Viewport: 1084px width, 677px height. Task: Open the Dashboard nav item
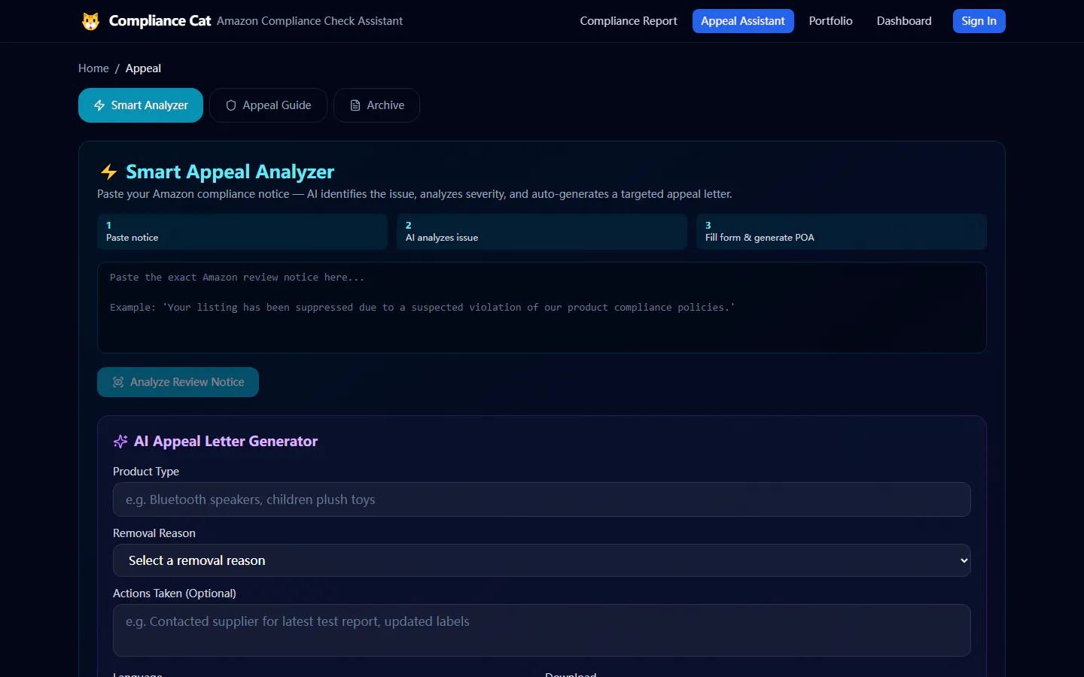pyautogui.click(x=904, y=21)
